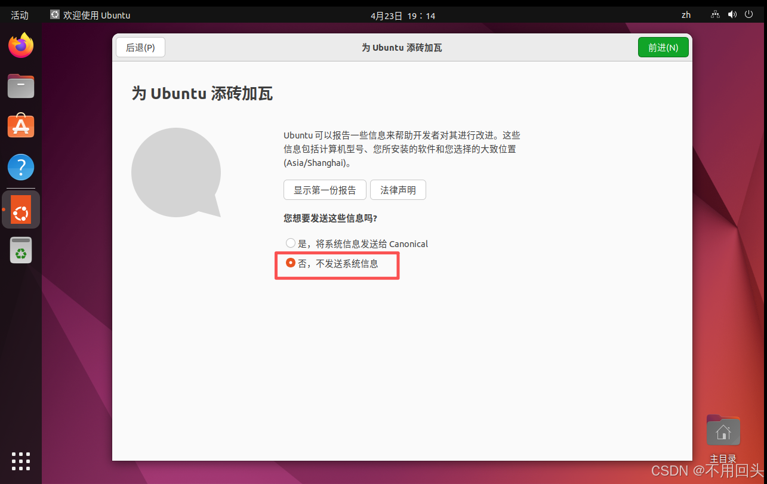Open the clock 4月23日 19:14

403,16
